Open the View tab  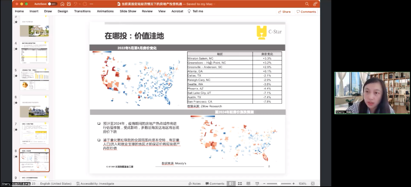[162, 11]
